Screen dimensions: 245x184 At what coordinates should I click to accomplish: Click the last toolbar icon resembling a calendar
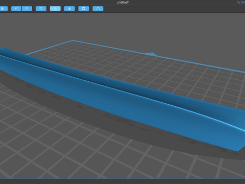(x=98, y=9)
